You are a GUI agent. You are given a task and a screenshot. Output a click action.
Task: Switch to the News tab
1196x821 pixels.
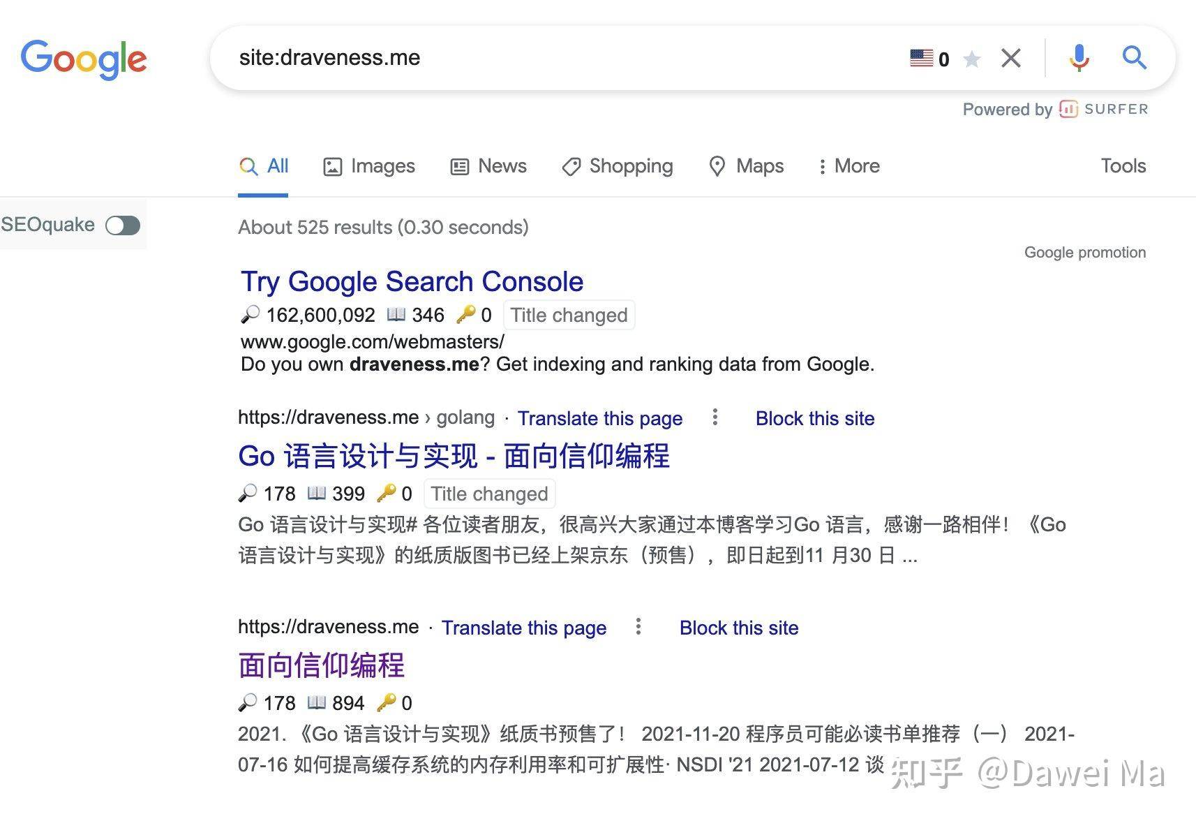[488, 166]
